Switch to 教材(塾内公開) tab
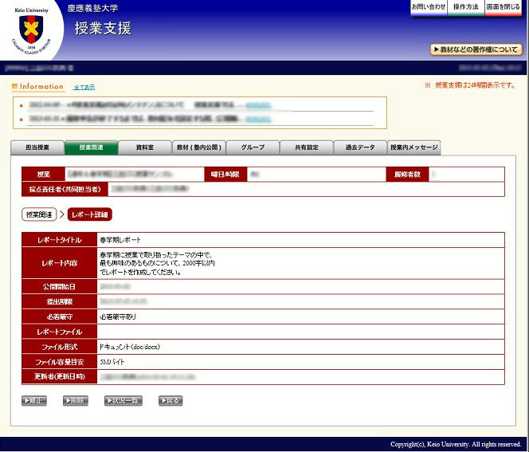This screenshot has width=529, height=452. tap(199, 147)
